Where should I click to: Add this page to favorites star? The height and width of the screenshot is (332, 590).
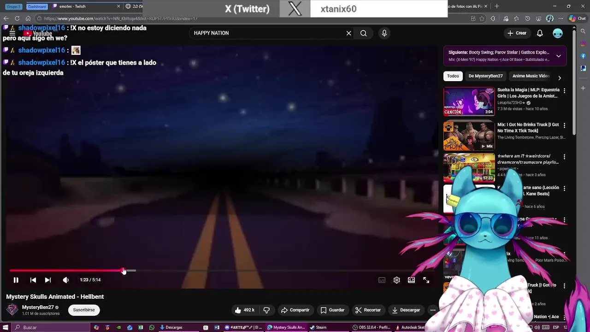coord(482,18)
